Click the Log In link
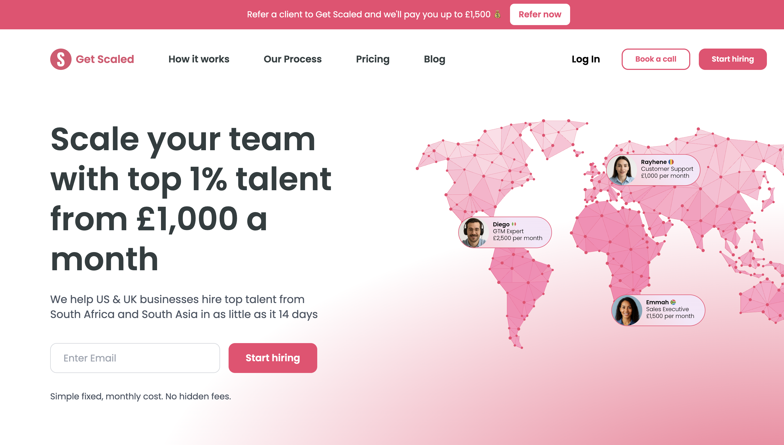Viewport: 784px width, 445px height. [x=586, y=59]
